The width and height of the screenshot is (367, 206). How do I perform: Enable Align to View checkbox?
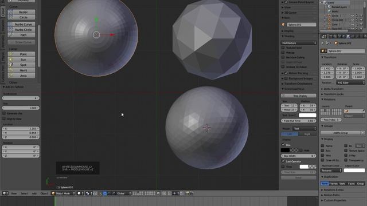click(4, 118)
